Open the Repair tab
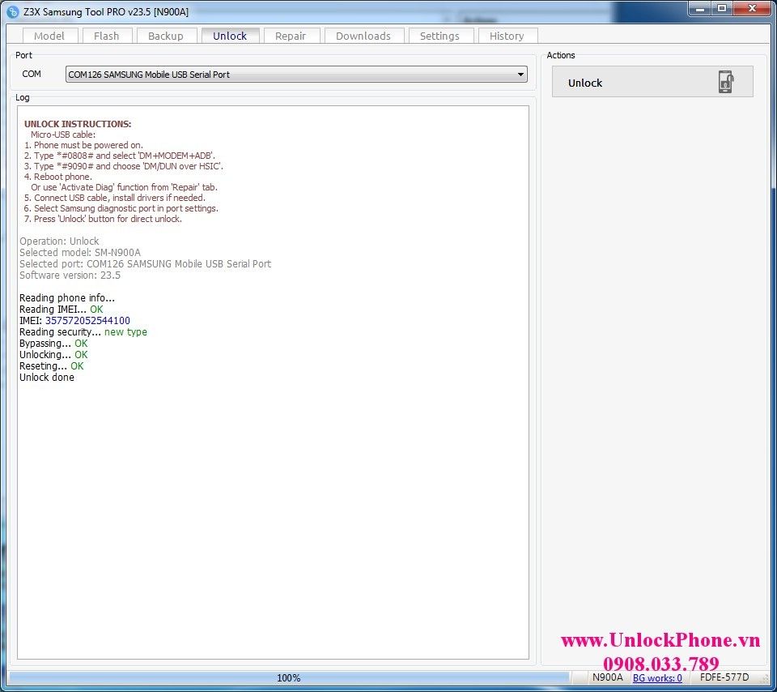This screenshot has width=777, height=692. 291,36
